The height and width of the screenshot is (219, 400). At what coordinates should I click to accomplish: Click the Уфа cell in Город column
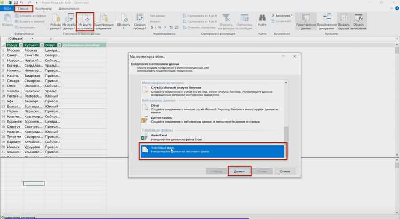click(15, 101)
